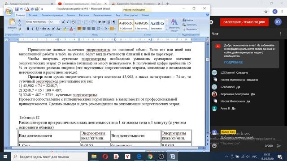Apply strikethrough formatting
The width and height of the screenshot is (287, 161).
pyautogui.click(x=44, y=29)
